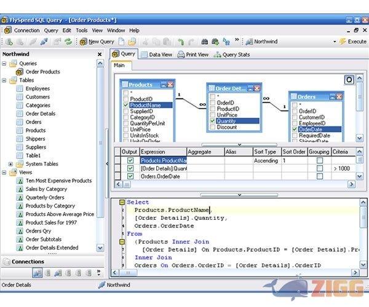The width and height of the screenshot is (369, 307).
Task: Click the replace icon right of binoculars
Action: pos(226,42)
